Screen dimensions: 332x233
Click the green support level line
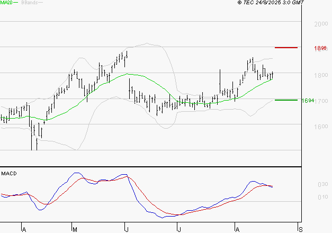(x=286, y=100)
